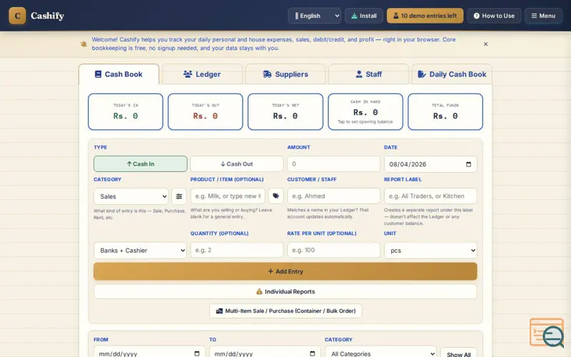
Task: Dismiss the welcome banner with X
Action: [485, 44]
